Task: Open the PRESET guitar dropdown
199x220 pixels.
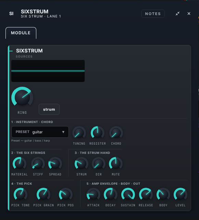Action: point(40,132)
